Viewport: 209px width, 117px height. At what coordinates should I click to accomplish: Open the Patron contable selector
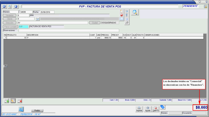point(10,27)
